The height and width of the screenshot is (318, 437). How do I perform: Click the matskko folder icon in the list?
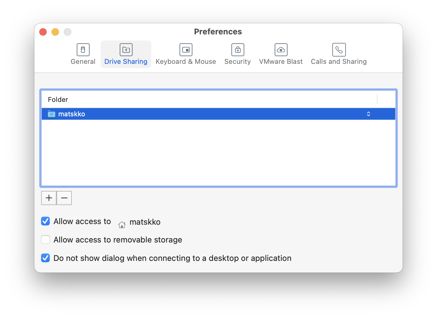[52, 114]
